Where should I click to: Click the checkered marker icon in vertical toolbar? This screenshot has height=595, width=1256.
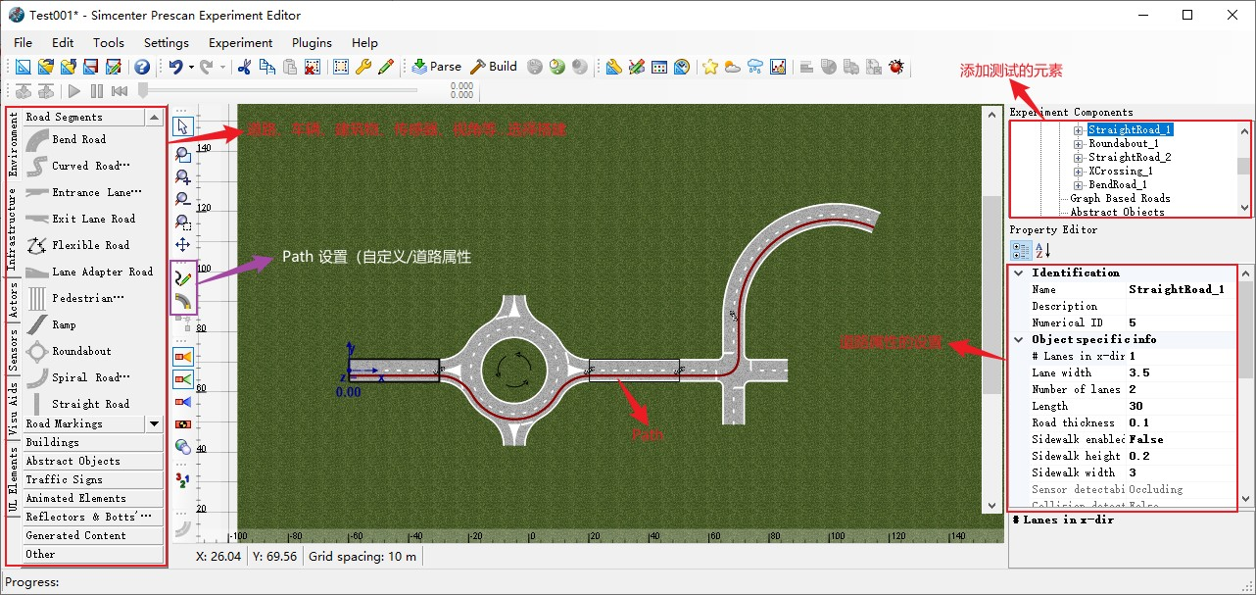[182, 423]
